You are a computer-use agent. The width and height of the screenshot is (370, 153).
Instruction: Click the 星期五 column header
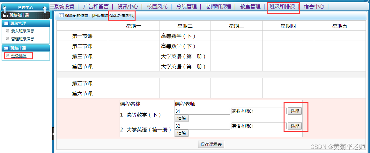click(x=340, y=26)
